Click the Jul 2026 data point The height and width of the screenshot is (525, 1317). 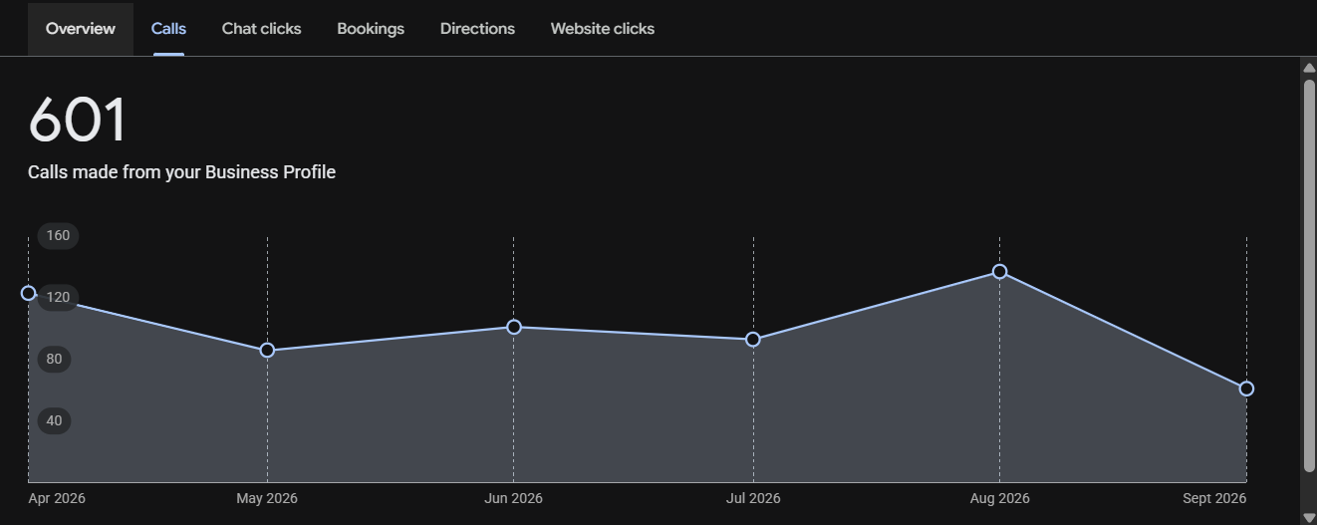click(753, 340)
